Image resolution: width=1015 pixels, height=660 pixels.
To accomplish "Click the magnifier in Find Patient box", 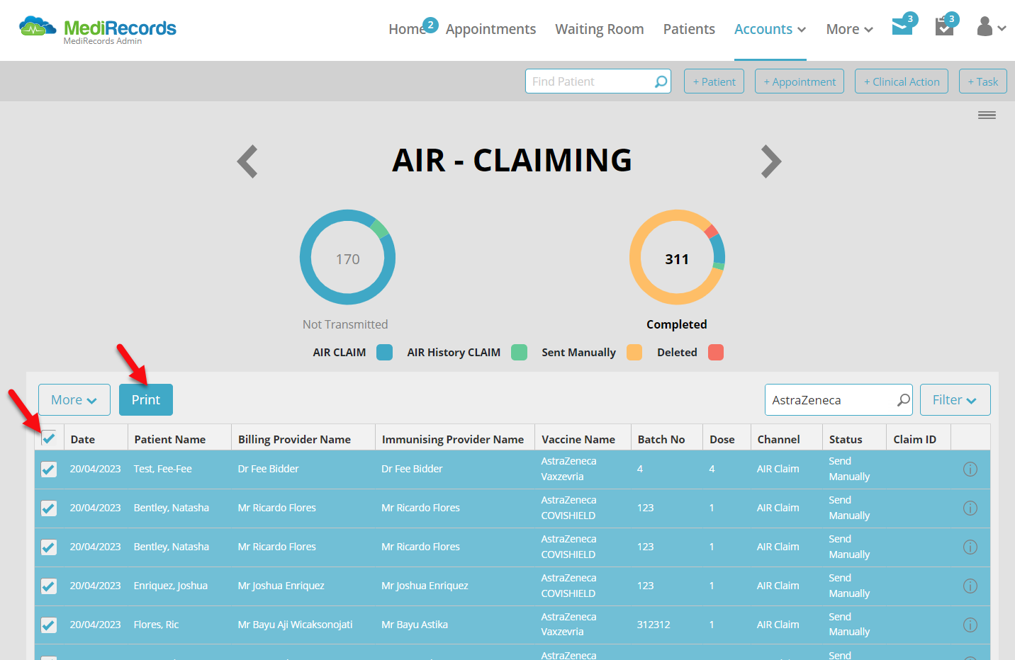I will tap(661, 81).
